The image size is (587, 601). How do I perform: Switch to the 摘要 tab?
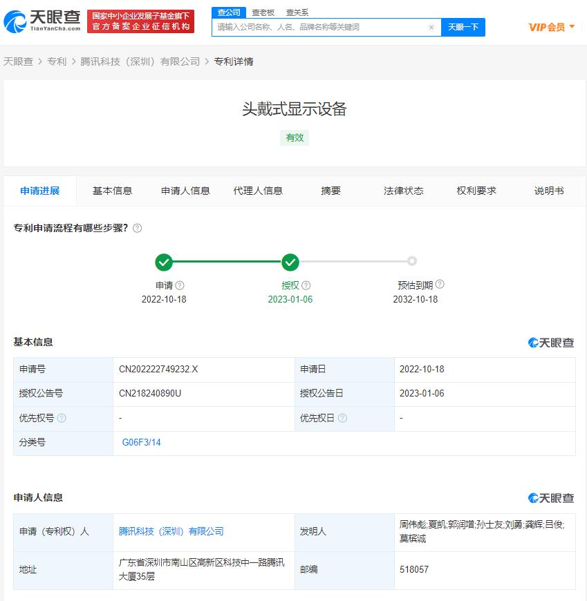coord(330,191)
